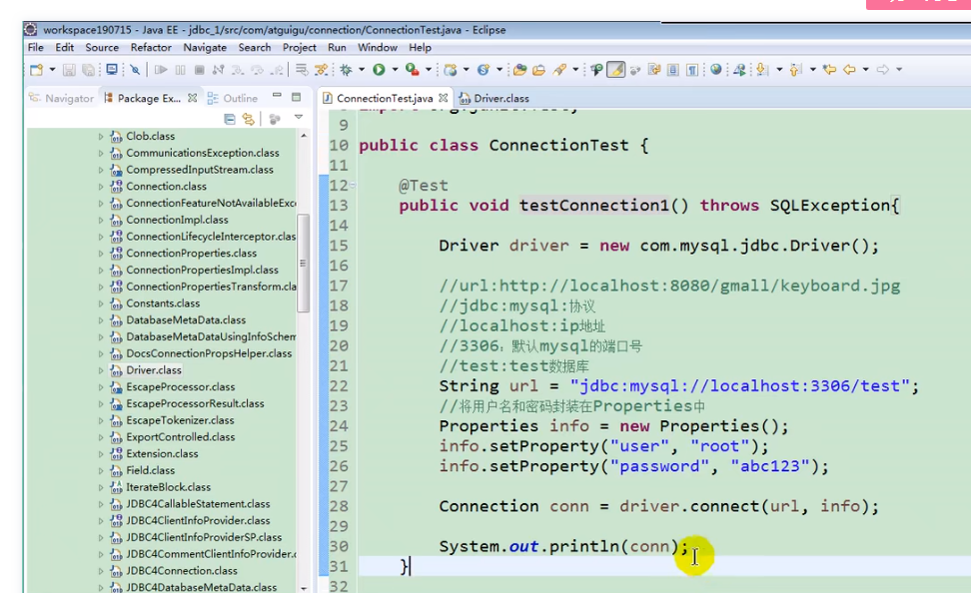
Task: Toggle Block Selection Mode icon
Action: point(673,70)
